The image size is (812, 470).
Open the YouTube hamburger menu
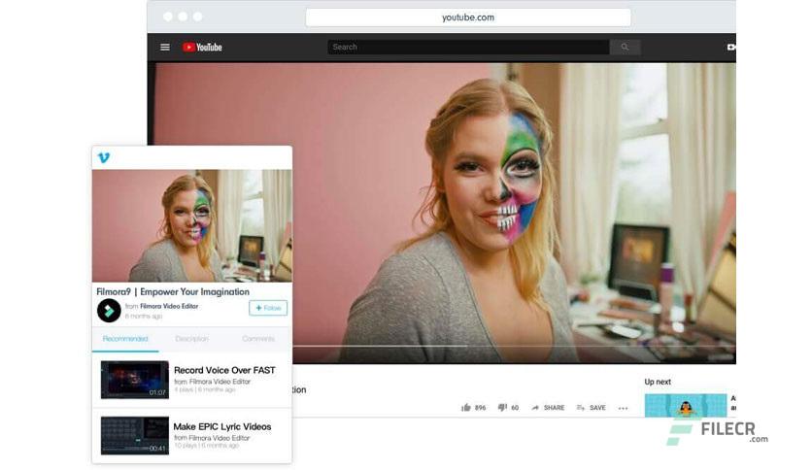165,48
